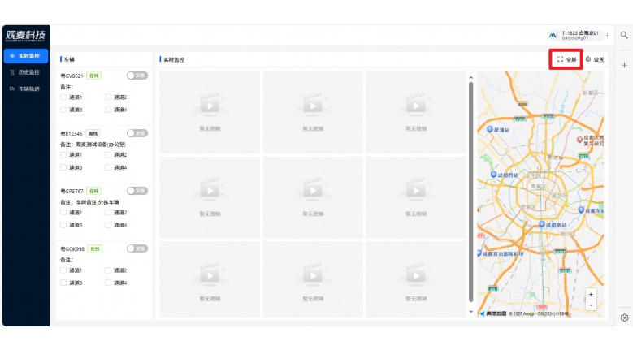Check 通道3 under vehicle 粤GQK998
This screenshot has height=350, width=633.
[63, 283]
